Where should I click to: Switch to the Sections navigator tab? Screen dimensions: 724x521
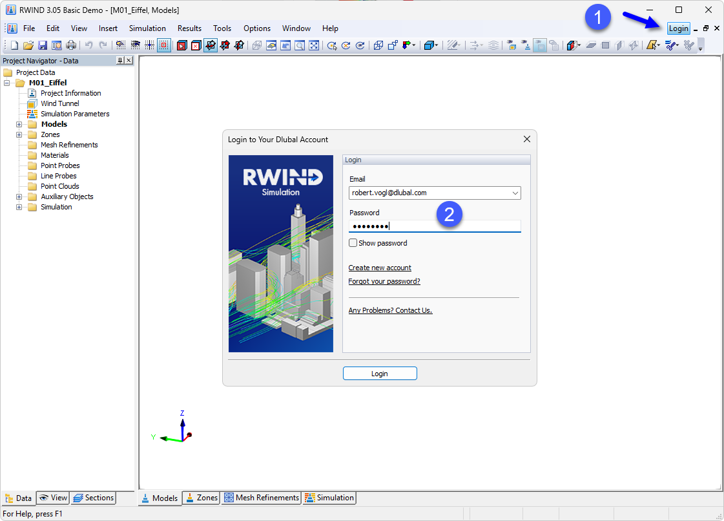(93, 498)
